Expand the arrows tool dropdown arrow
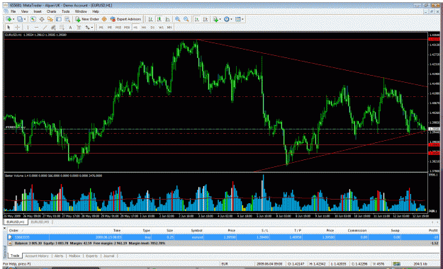The width and height of the screenshot is (443, 269). pos(92,28)
